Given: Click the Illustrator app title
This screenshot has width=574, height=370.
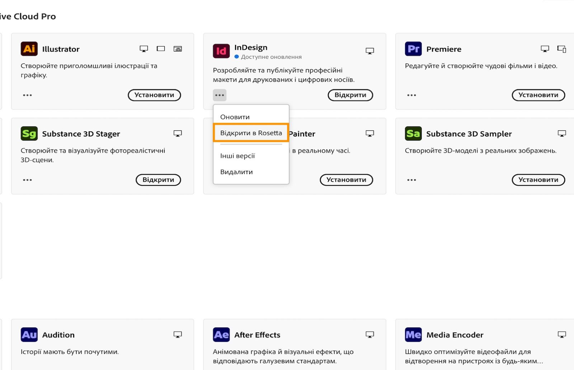Looking at the screenshot, I should (x=61, y=49).
